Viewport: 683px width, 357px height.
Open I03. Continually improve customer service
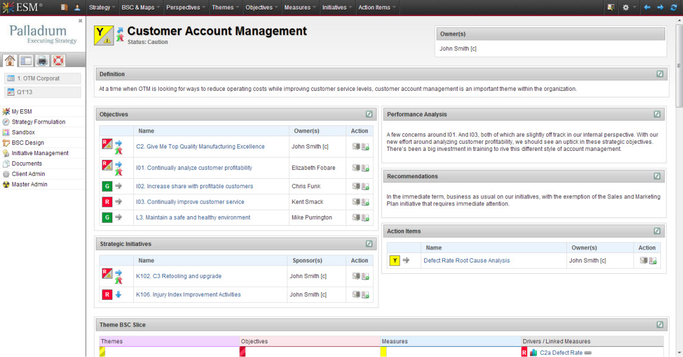pyautogui.click(x=190, y=202)
